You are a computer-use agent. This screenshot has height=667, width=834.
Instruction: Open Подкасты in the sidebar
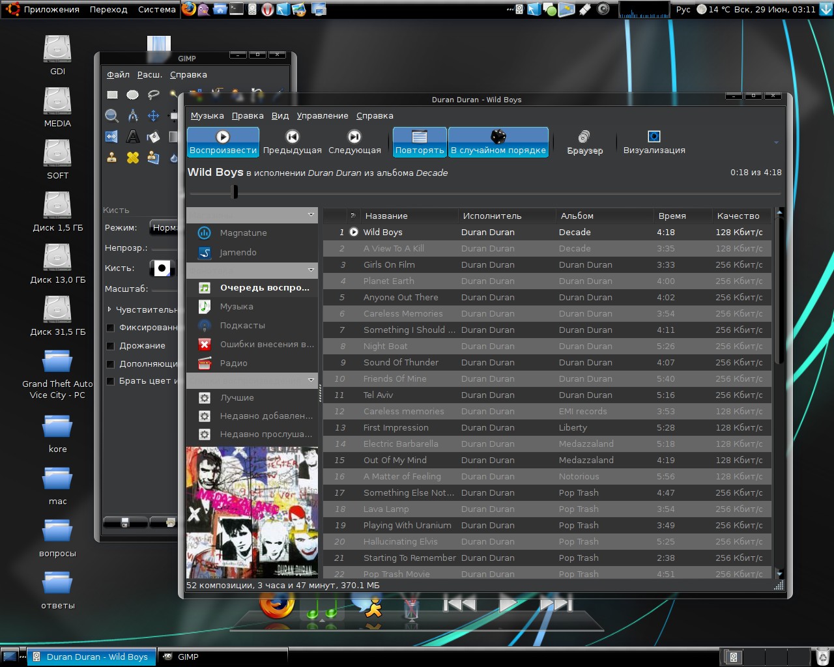pyautogui.click(x=252, y=325)
